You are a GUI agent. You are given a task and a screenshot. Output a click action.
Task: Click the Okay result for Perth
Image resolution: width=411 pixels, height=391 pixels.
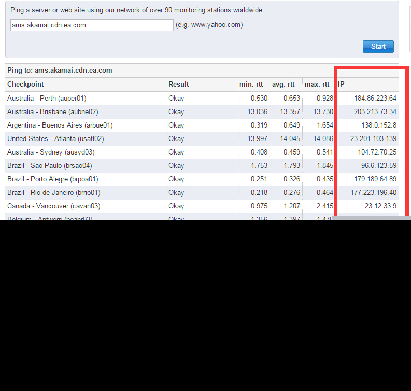[x=176, y=99]
